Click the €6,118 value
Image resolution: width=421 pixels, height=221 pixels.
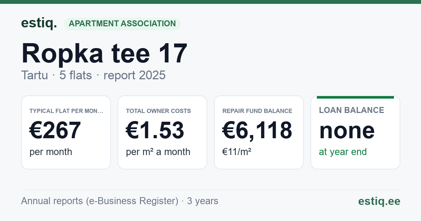click(x=257, y=130)
